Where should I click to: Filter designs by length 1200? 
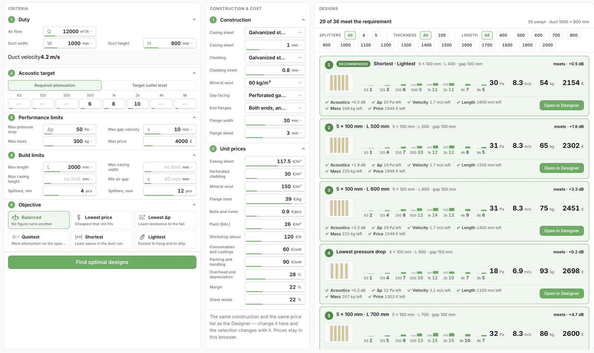[x=386, y=45]
